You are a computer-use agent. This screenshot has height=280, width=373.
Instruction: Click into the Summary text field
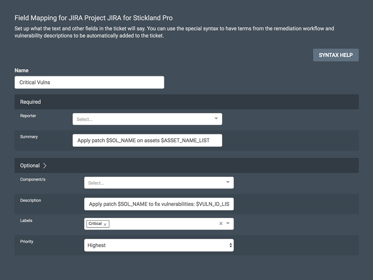tap(147, 141)
